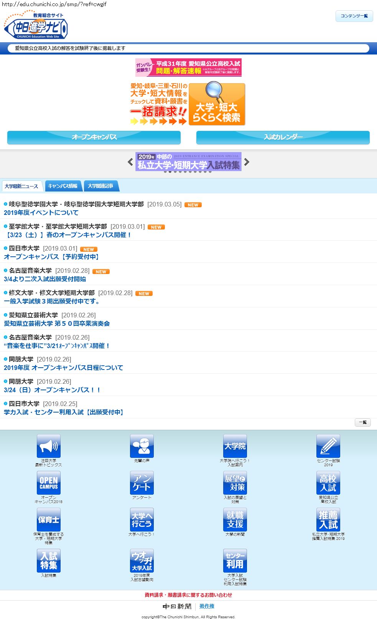Select the 大学院 graduate school icon
Viewport: 377px width, 619px height.
(x=235, y=446)
